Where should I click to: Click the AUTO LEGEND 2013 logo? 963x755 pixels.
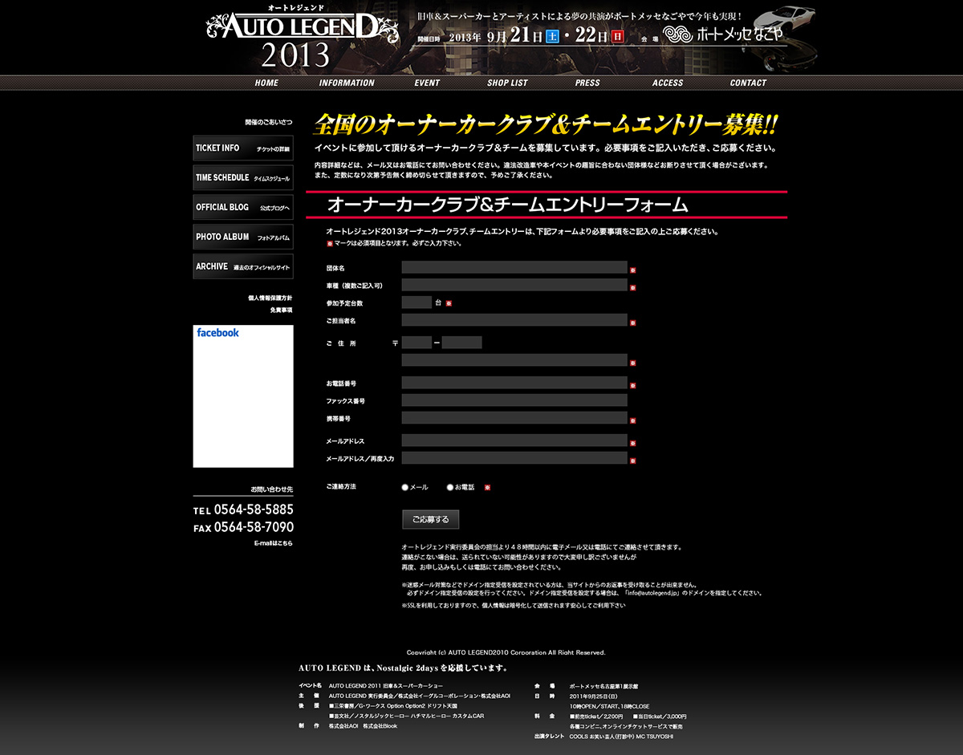coord(302,38)
